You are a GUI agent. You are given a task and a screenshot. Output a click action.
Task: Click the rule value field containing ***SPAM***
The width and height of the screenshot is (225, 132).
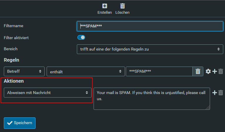pyautogui.click(x=159, y=71)
